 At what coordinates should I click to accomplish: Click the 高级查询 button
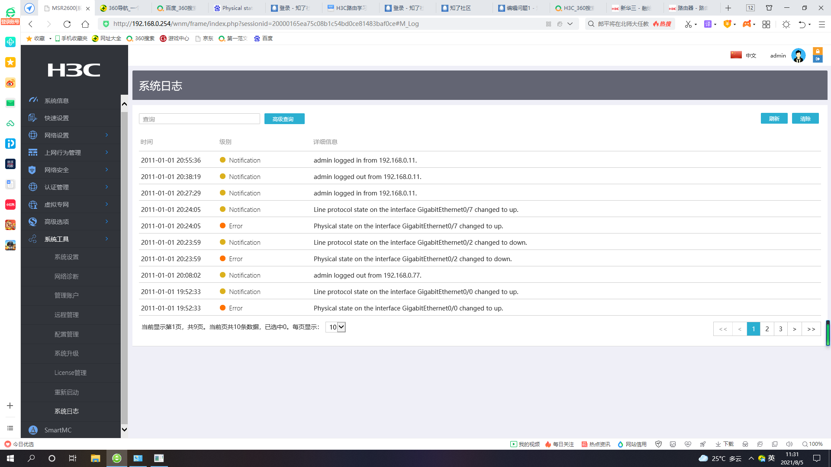point(284,119)
